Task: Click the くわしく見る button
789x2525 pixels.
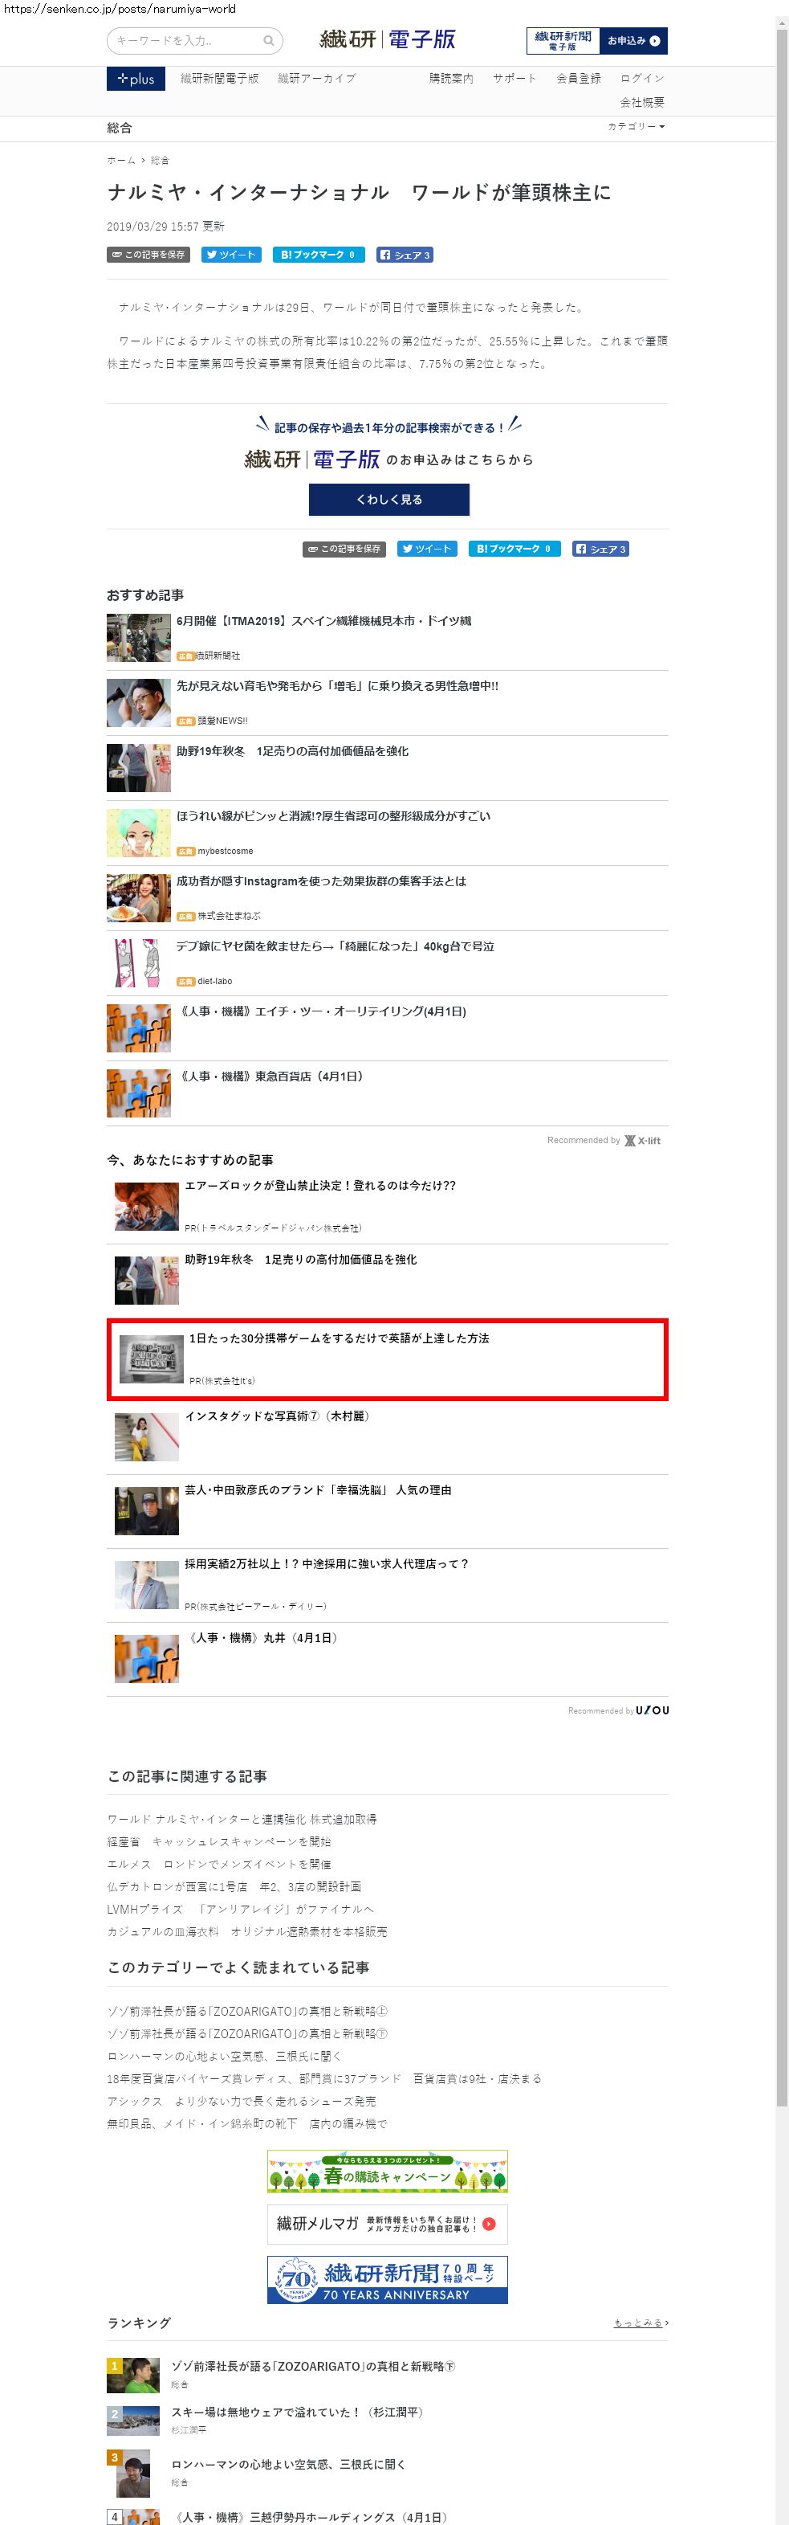Action: (x=389, y=499)
